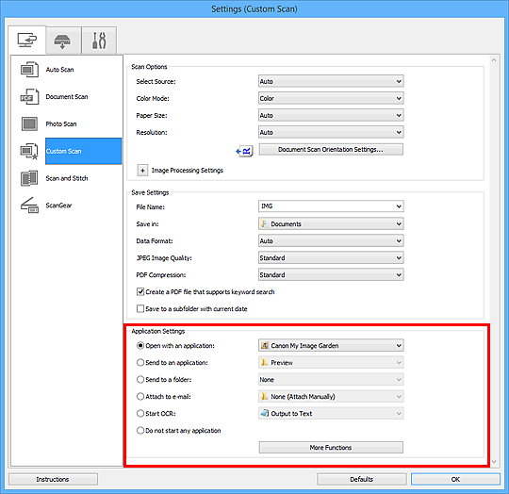
Task: Click the More Functions button
Action: [331, 448]
